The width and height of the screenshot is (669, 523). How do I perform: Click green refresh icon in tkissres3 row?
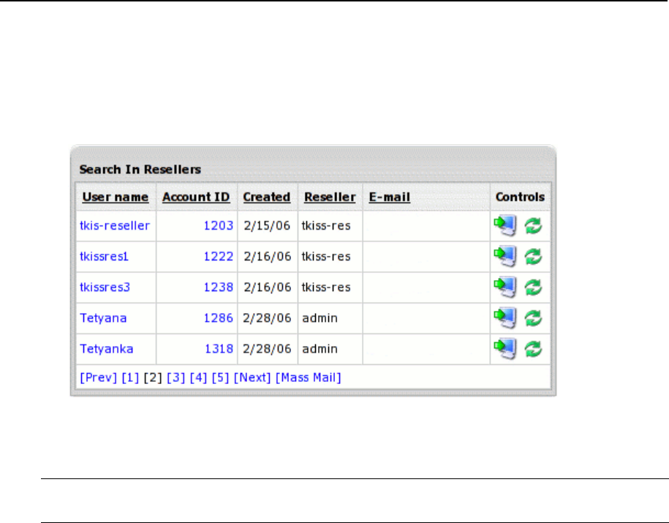pos(533,287)
